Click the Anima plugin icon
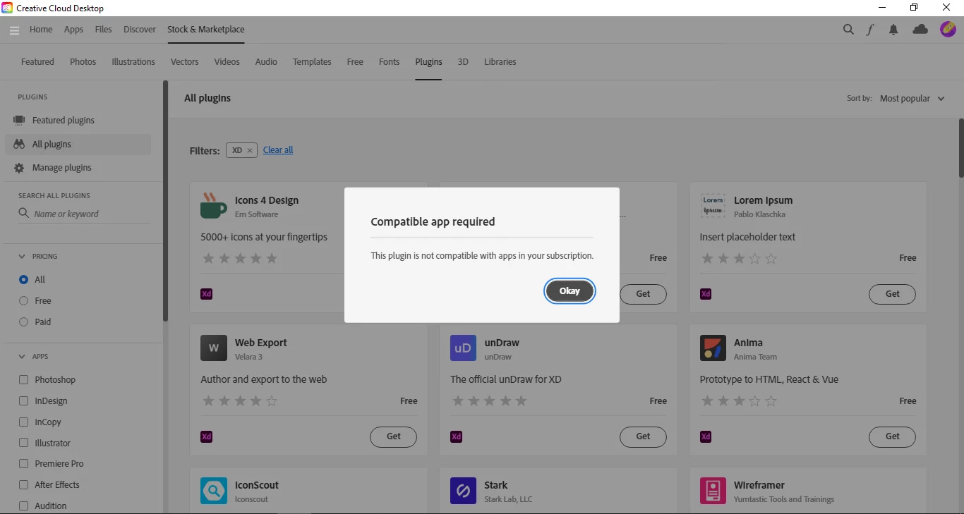The image size is (964, 514). (713, 348)
